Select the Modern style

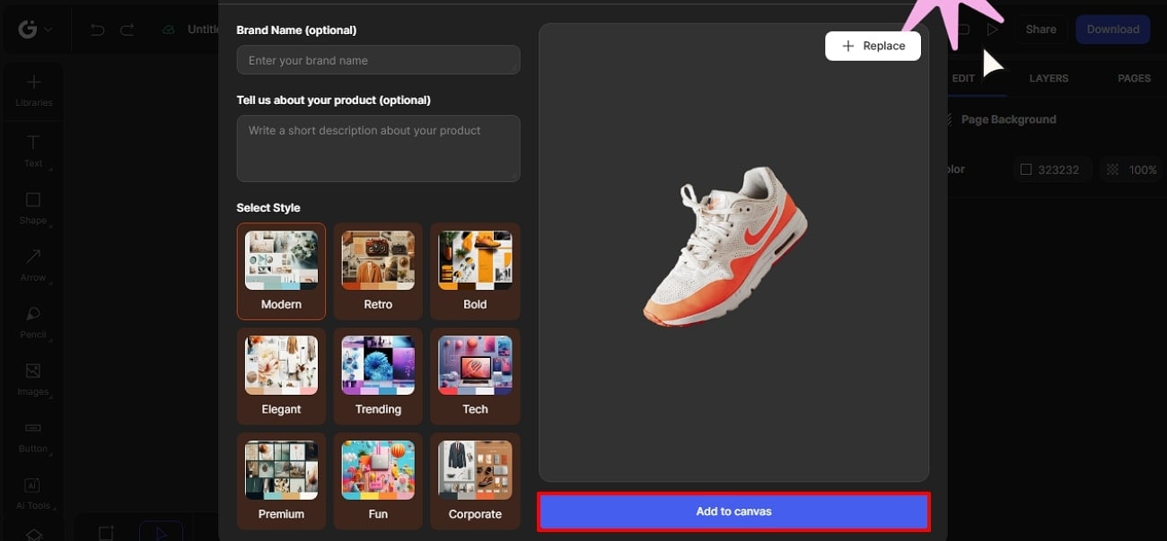281,271
